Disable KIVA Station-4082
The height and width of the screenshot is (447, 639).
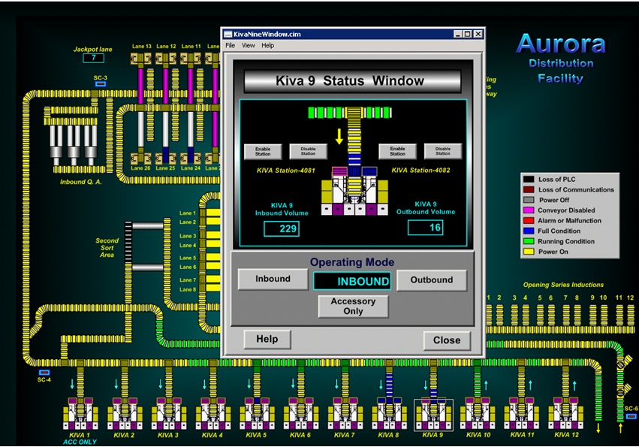(443, 151)
